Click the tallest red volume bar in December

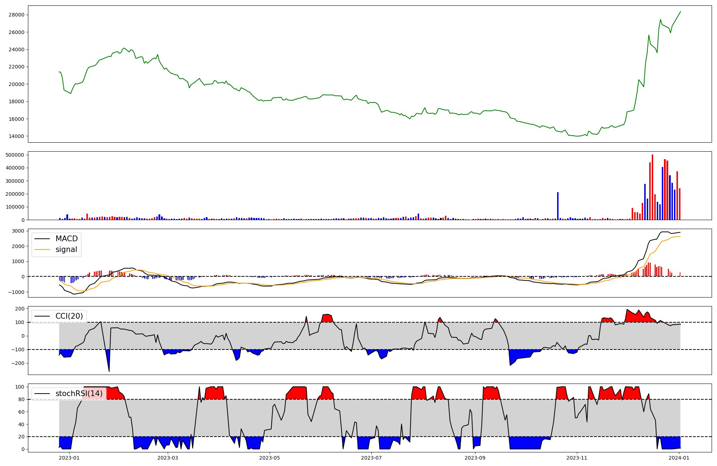[x=652, y=186]
